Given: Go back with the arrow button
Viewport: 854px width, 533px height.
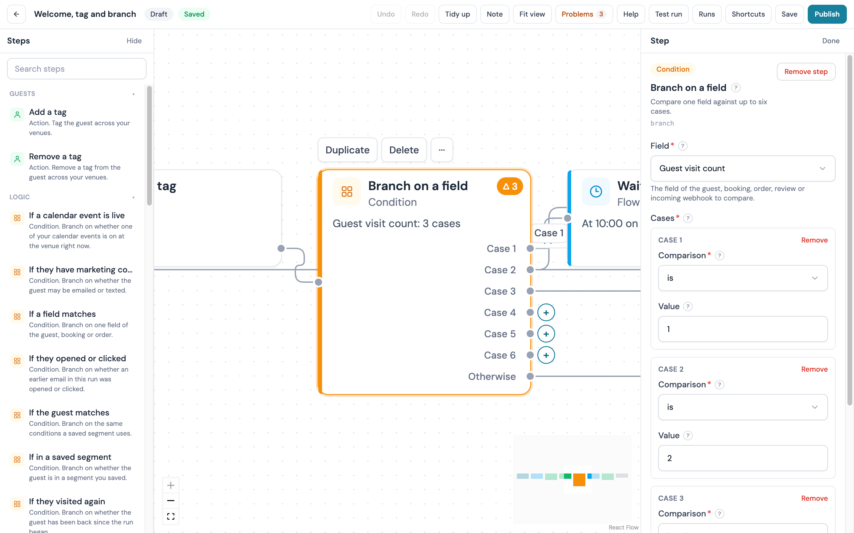Looking at the screenshot, I should pos(16,14).
